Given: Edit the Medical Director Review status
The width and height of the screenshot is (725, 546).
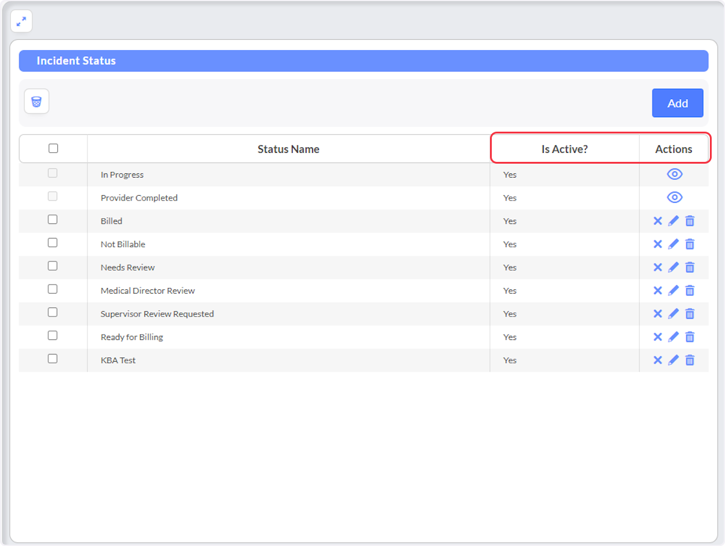Looking at the screenshot, I should coord(674,291).
